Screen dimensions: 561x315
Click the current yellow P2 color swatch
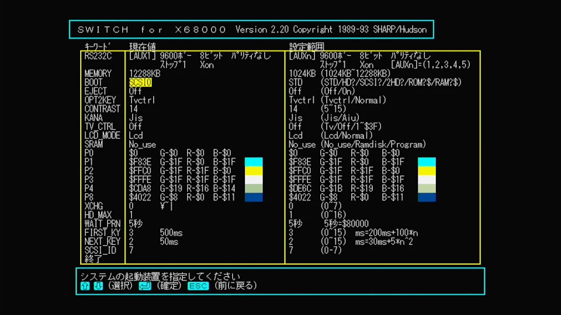(x=254, y=171)
